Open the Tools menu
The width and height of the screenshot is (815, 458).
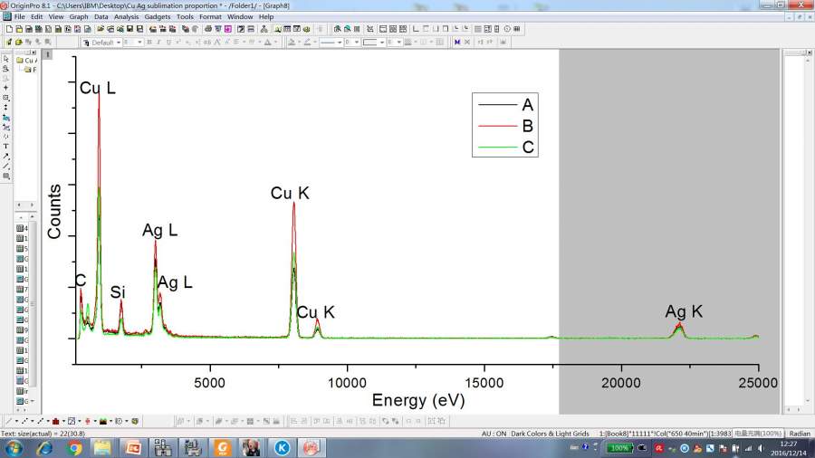185,16
